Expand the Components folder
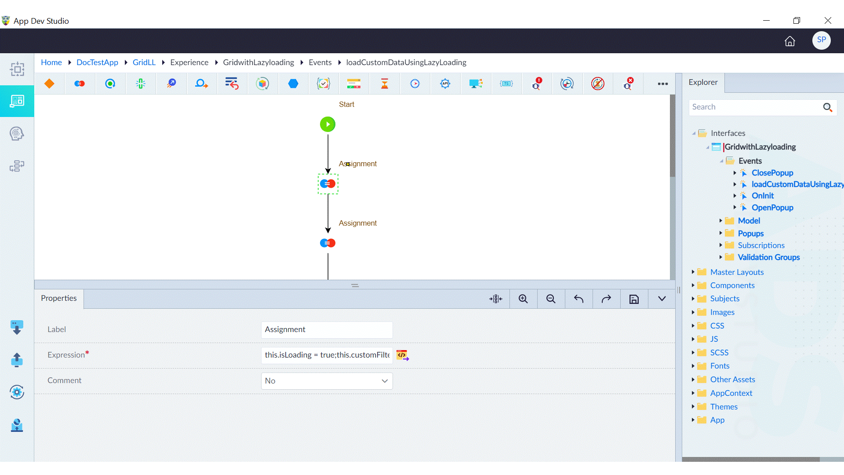 coord(693,285)
